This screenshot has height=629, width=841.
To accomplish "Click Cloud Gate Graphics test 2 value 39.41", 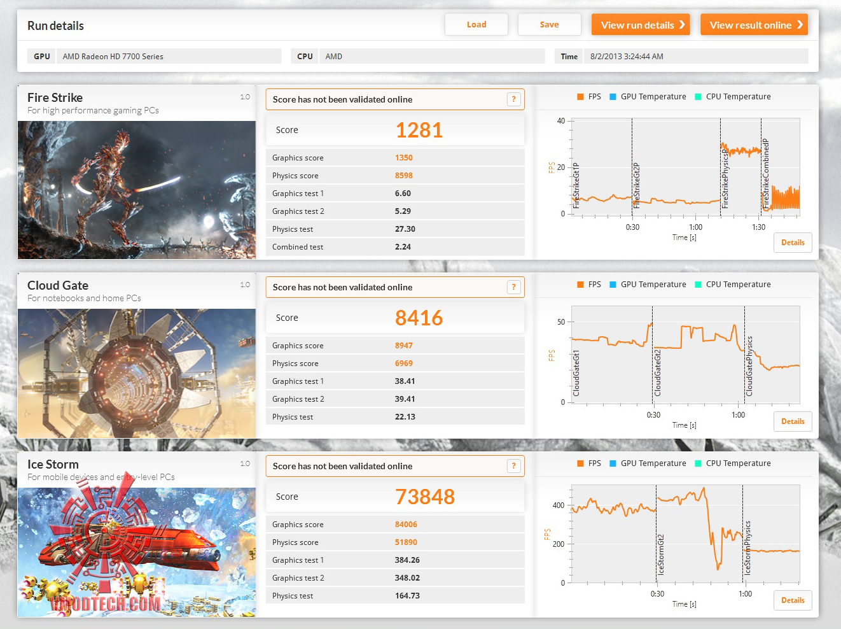I will [405, 399].
